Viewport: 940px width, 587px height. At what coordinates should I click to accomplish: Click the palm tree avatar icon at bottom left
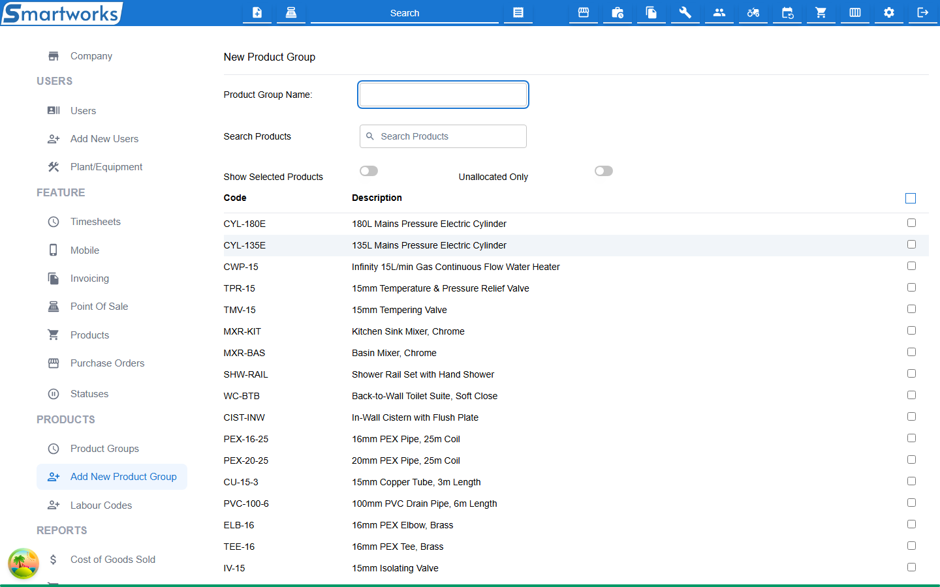(x=23, y=564)
